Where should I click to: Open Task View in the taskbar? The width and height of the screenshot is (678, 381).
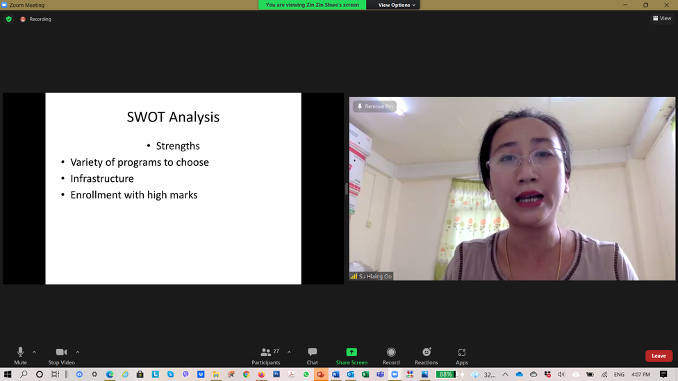coord(55,375)
